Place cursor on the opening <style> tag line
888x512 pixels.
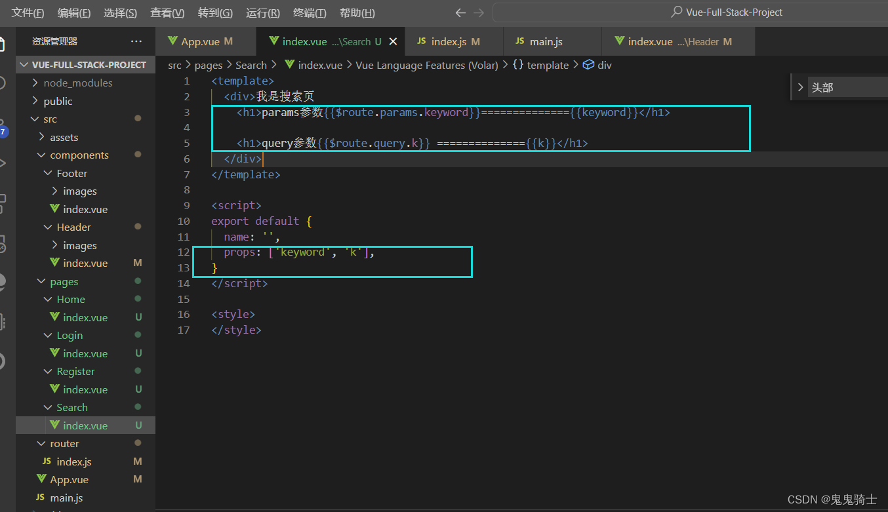pos(233,314)
